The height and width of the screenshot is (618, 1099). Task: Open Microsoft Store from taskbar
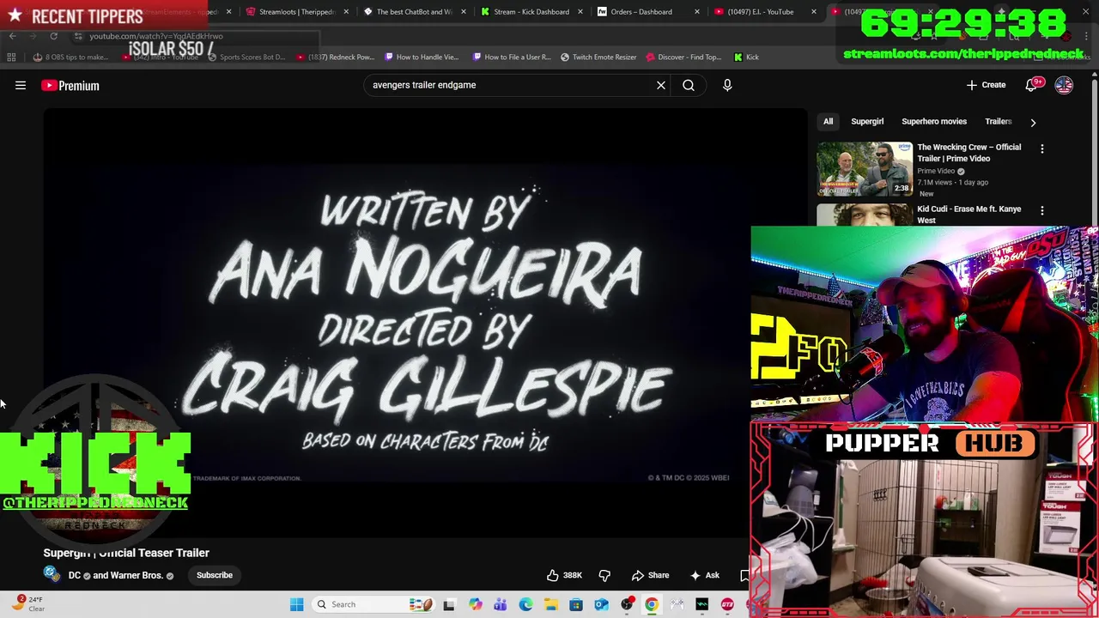[576, 604]
